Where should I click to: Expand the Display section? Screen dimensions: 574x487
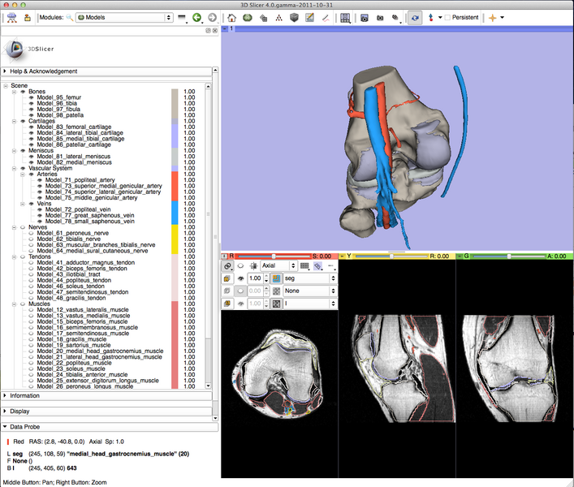tap(21, 411)
